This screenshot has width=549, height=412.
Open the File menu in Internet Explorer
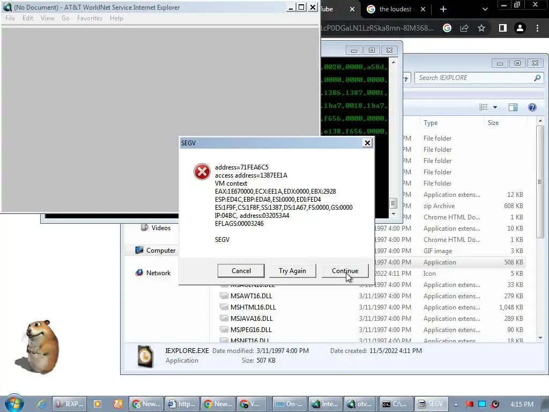[x=10, y=18]
